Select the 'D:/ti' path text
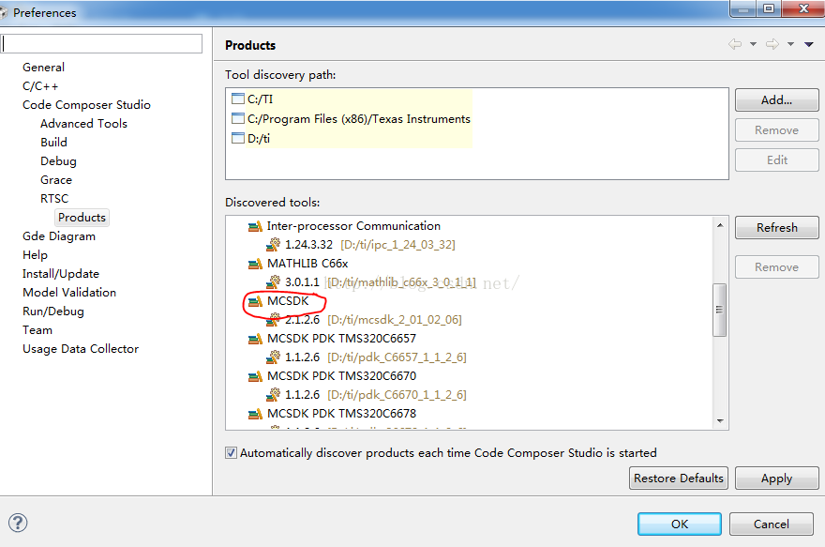Screen dimensions: 825x547 [259, 139]
